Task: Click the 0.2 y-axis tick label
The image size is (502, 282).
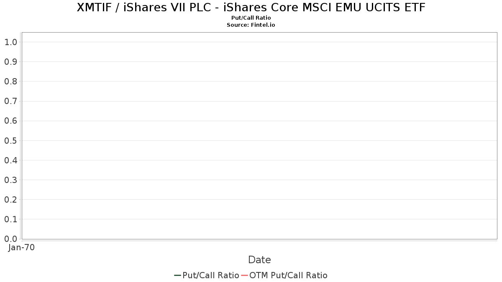Action: (10, 200)
